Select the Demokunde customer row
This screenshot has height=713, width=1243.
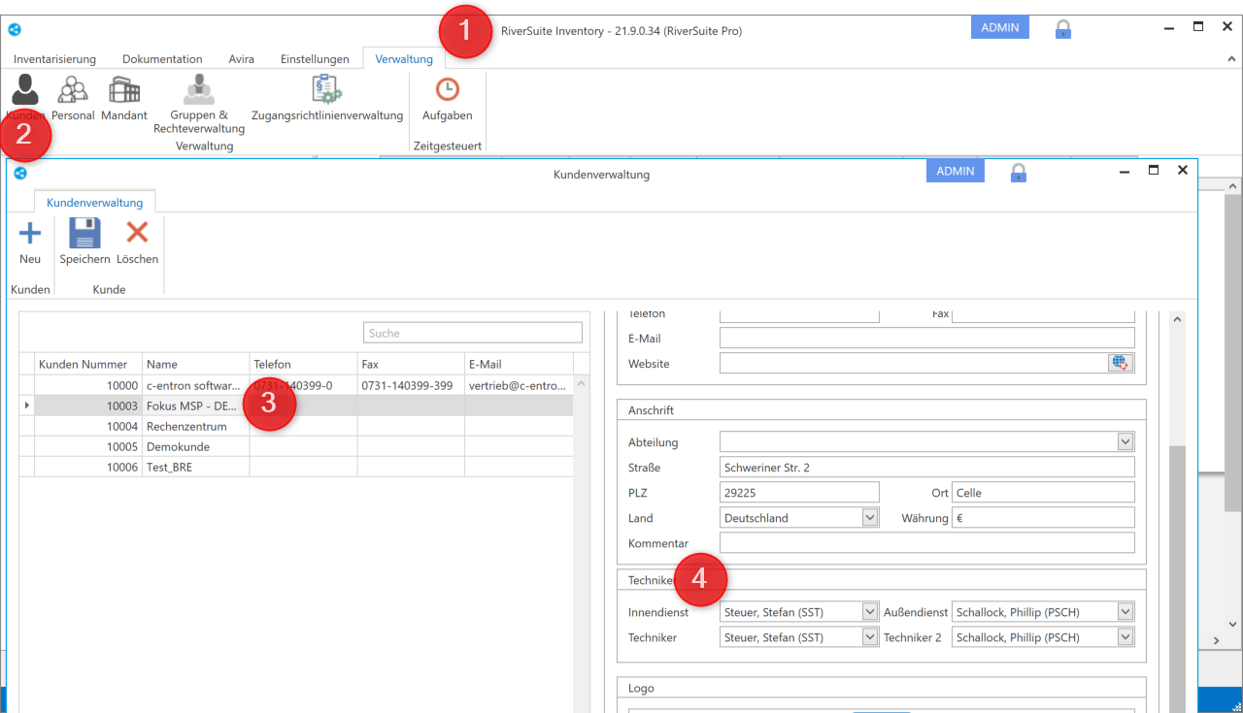[x=296, y=446]
